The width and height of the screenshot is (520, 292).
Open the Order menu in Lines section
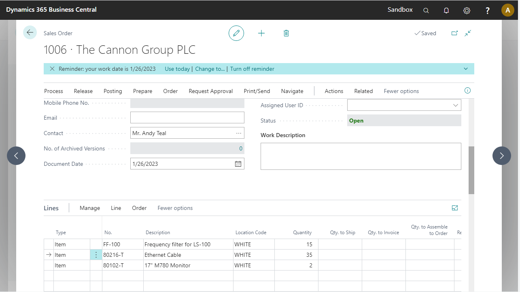coord(139,208)
